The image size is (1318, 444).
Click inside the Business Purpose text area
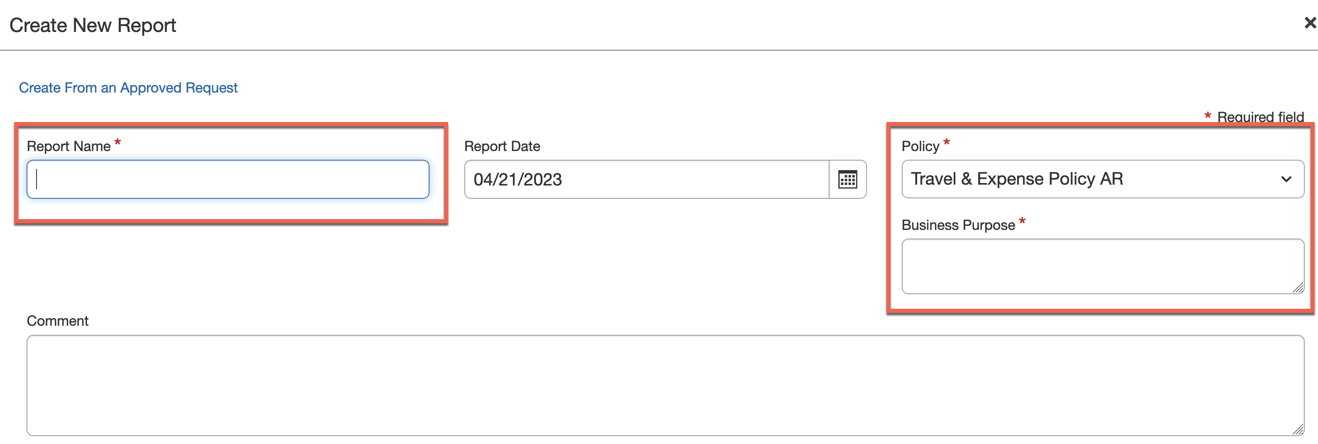1103,266
